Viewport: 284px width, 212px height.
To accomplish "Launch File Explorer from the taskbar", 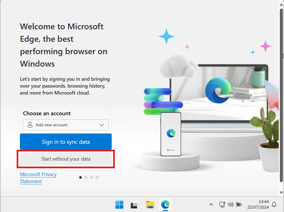I will [150, 205].
